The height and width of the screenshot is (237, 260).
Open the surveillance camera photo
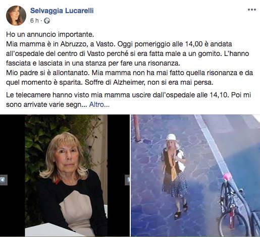pyautogui.click(x=195, y=175)
